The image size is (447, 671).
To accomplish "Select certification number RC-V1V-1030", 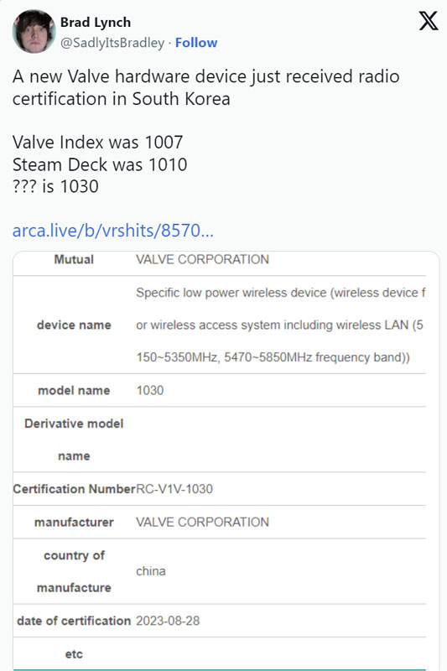I will (x=174, y=489).
